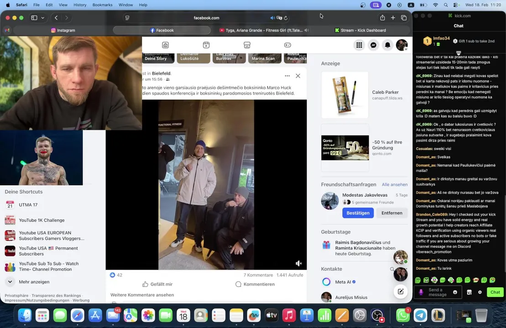Open Kick chat emoji picker

point(455,292)
